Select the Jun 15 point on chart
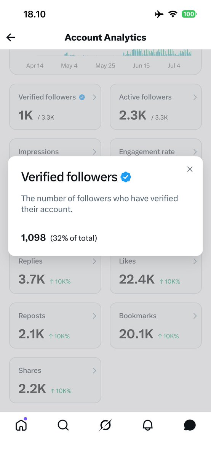The height and width of the screenshot is (457, 211). click(x=141, y=66)
